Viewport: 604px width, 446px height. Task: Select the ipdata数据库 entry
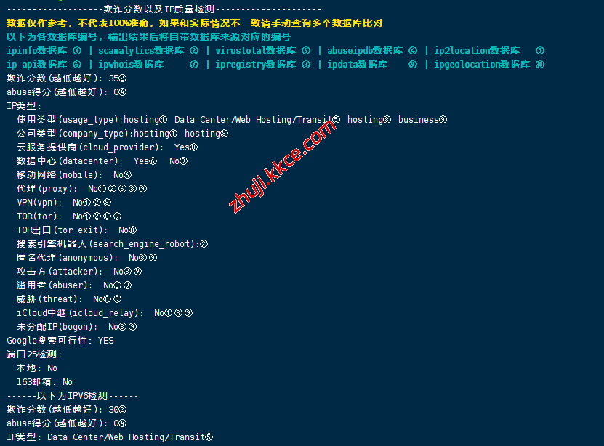[357, 65]
